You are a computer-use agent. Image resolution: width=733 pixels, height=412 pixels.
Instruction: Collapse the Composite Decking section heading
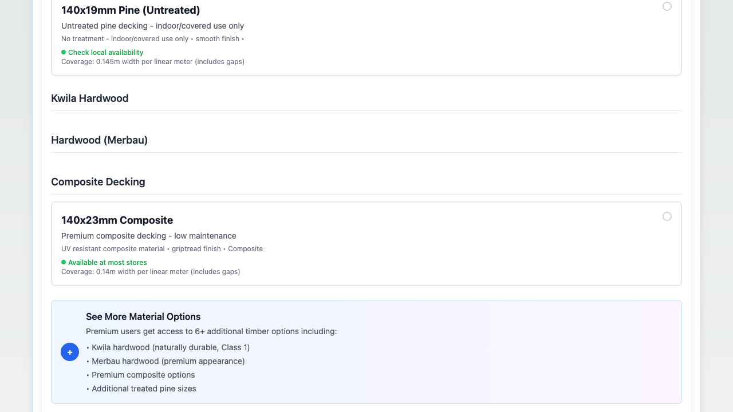pos(98,182)
